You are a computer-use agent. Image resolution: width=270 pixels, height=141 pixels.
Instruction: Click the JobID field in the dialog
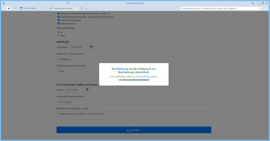[134, 80]
